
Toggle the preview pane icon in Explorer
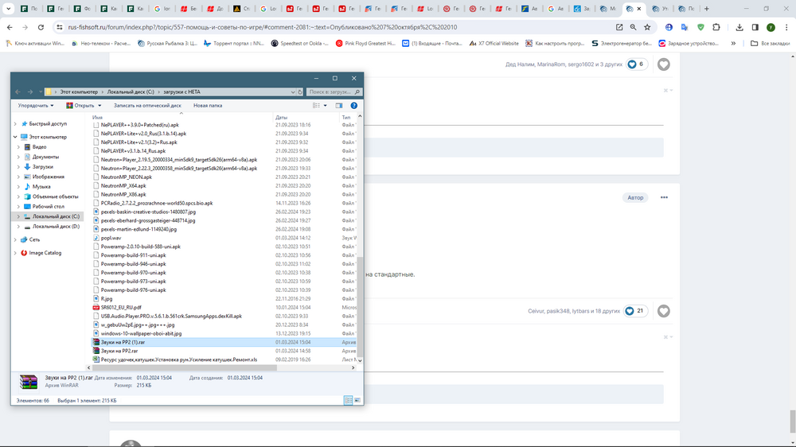click(x=339, y=105)
